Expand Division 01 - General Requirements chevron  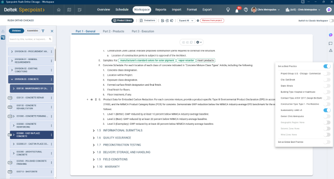pyautogui.click(x=12, y=61)
